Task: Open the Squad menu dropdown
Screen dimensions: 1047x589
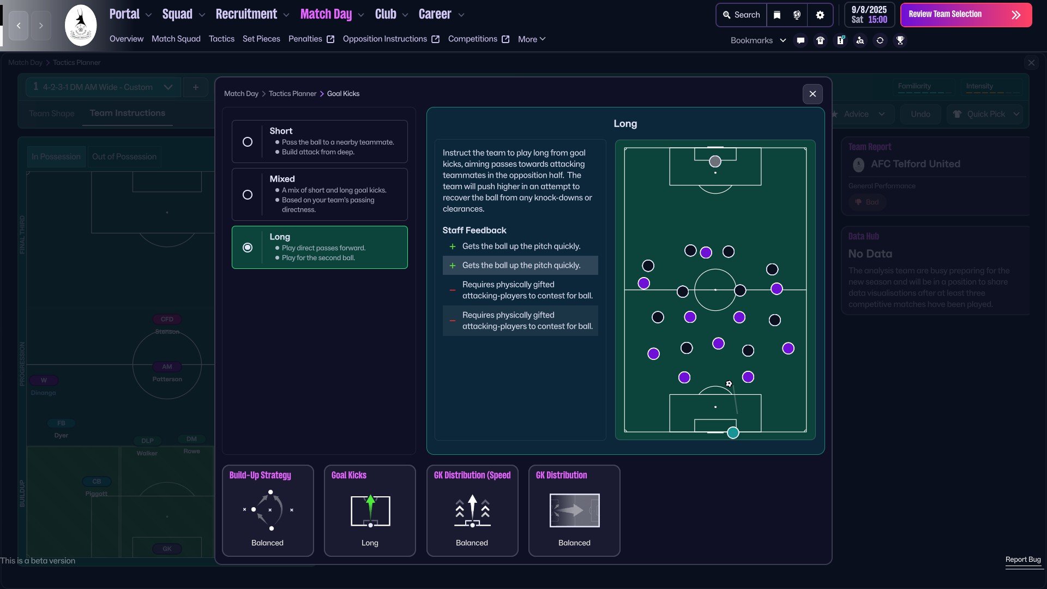Action: coord(183,15)
